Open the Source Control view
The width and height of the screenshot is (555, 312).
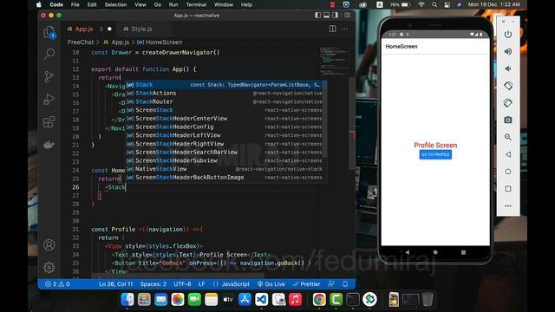[x=49, y=76]
